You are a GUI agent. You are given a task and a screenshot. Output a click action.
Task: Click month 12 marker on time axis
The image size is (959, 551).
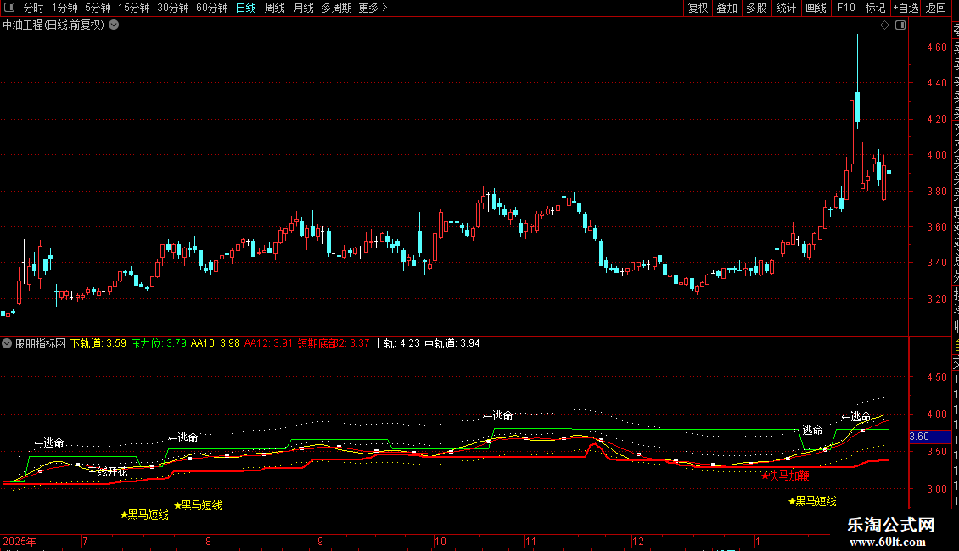tap(638, 541)
